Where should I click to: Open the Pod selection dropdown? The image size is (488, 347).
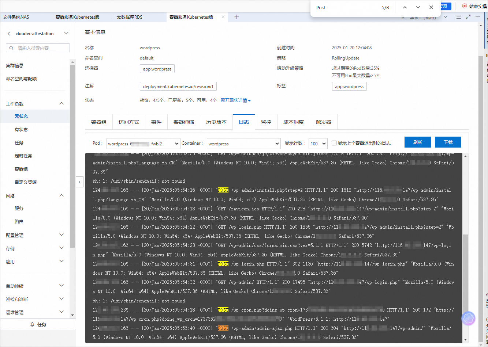tap(143, 144)
